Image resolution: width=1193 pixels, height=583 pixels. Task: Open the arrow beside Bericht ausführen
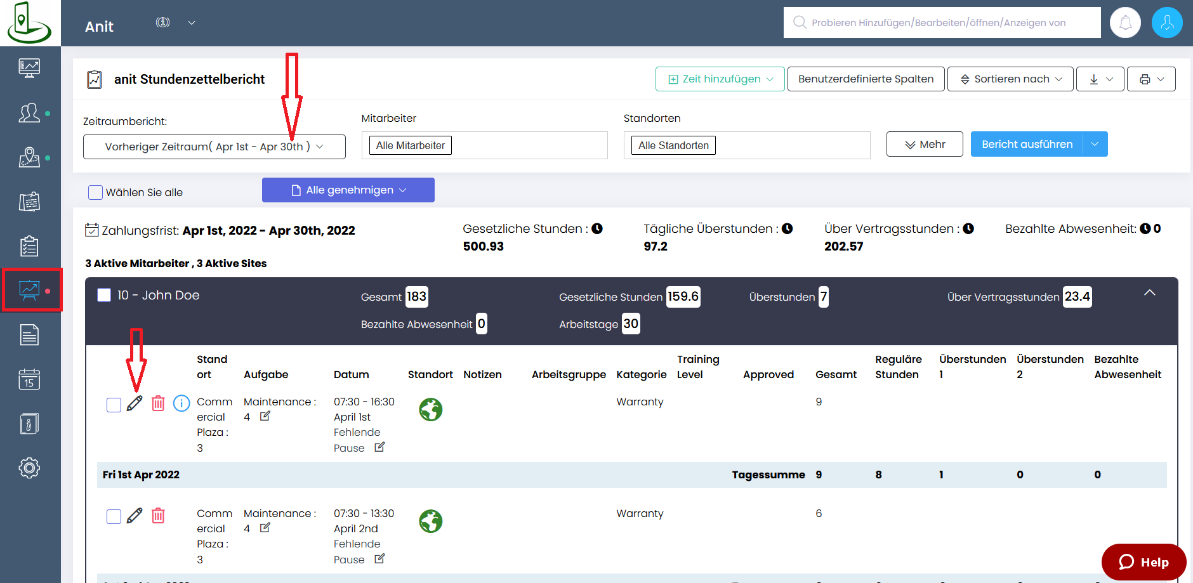(1095, 144)
